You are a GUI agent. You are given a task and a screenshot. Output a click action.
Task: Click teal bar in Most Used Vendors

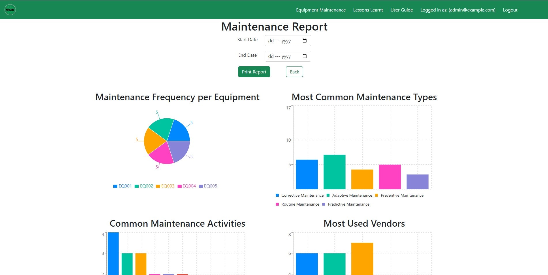click(x=334, y=264)
